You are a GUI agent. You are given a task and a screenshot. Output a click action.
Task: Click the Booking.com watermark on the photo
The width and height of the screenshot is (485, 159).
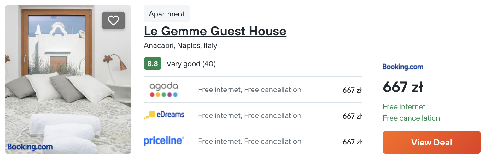click(30, 147)
